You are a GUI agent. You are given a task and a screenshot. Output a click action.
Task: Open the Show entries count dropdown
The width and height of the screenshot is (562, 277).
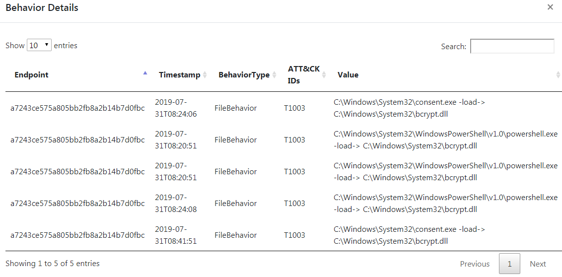pyautogui.click(x=39, y=46)
